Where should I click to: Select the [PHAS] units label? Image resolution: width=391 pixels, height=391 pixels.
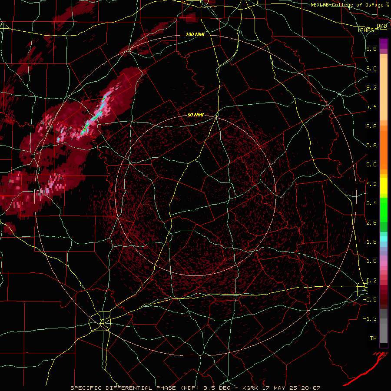367,30
